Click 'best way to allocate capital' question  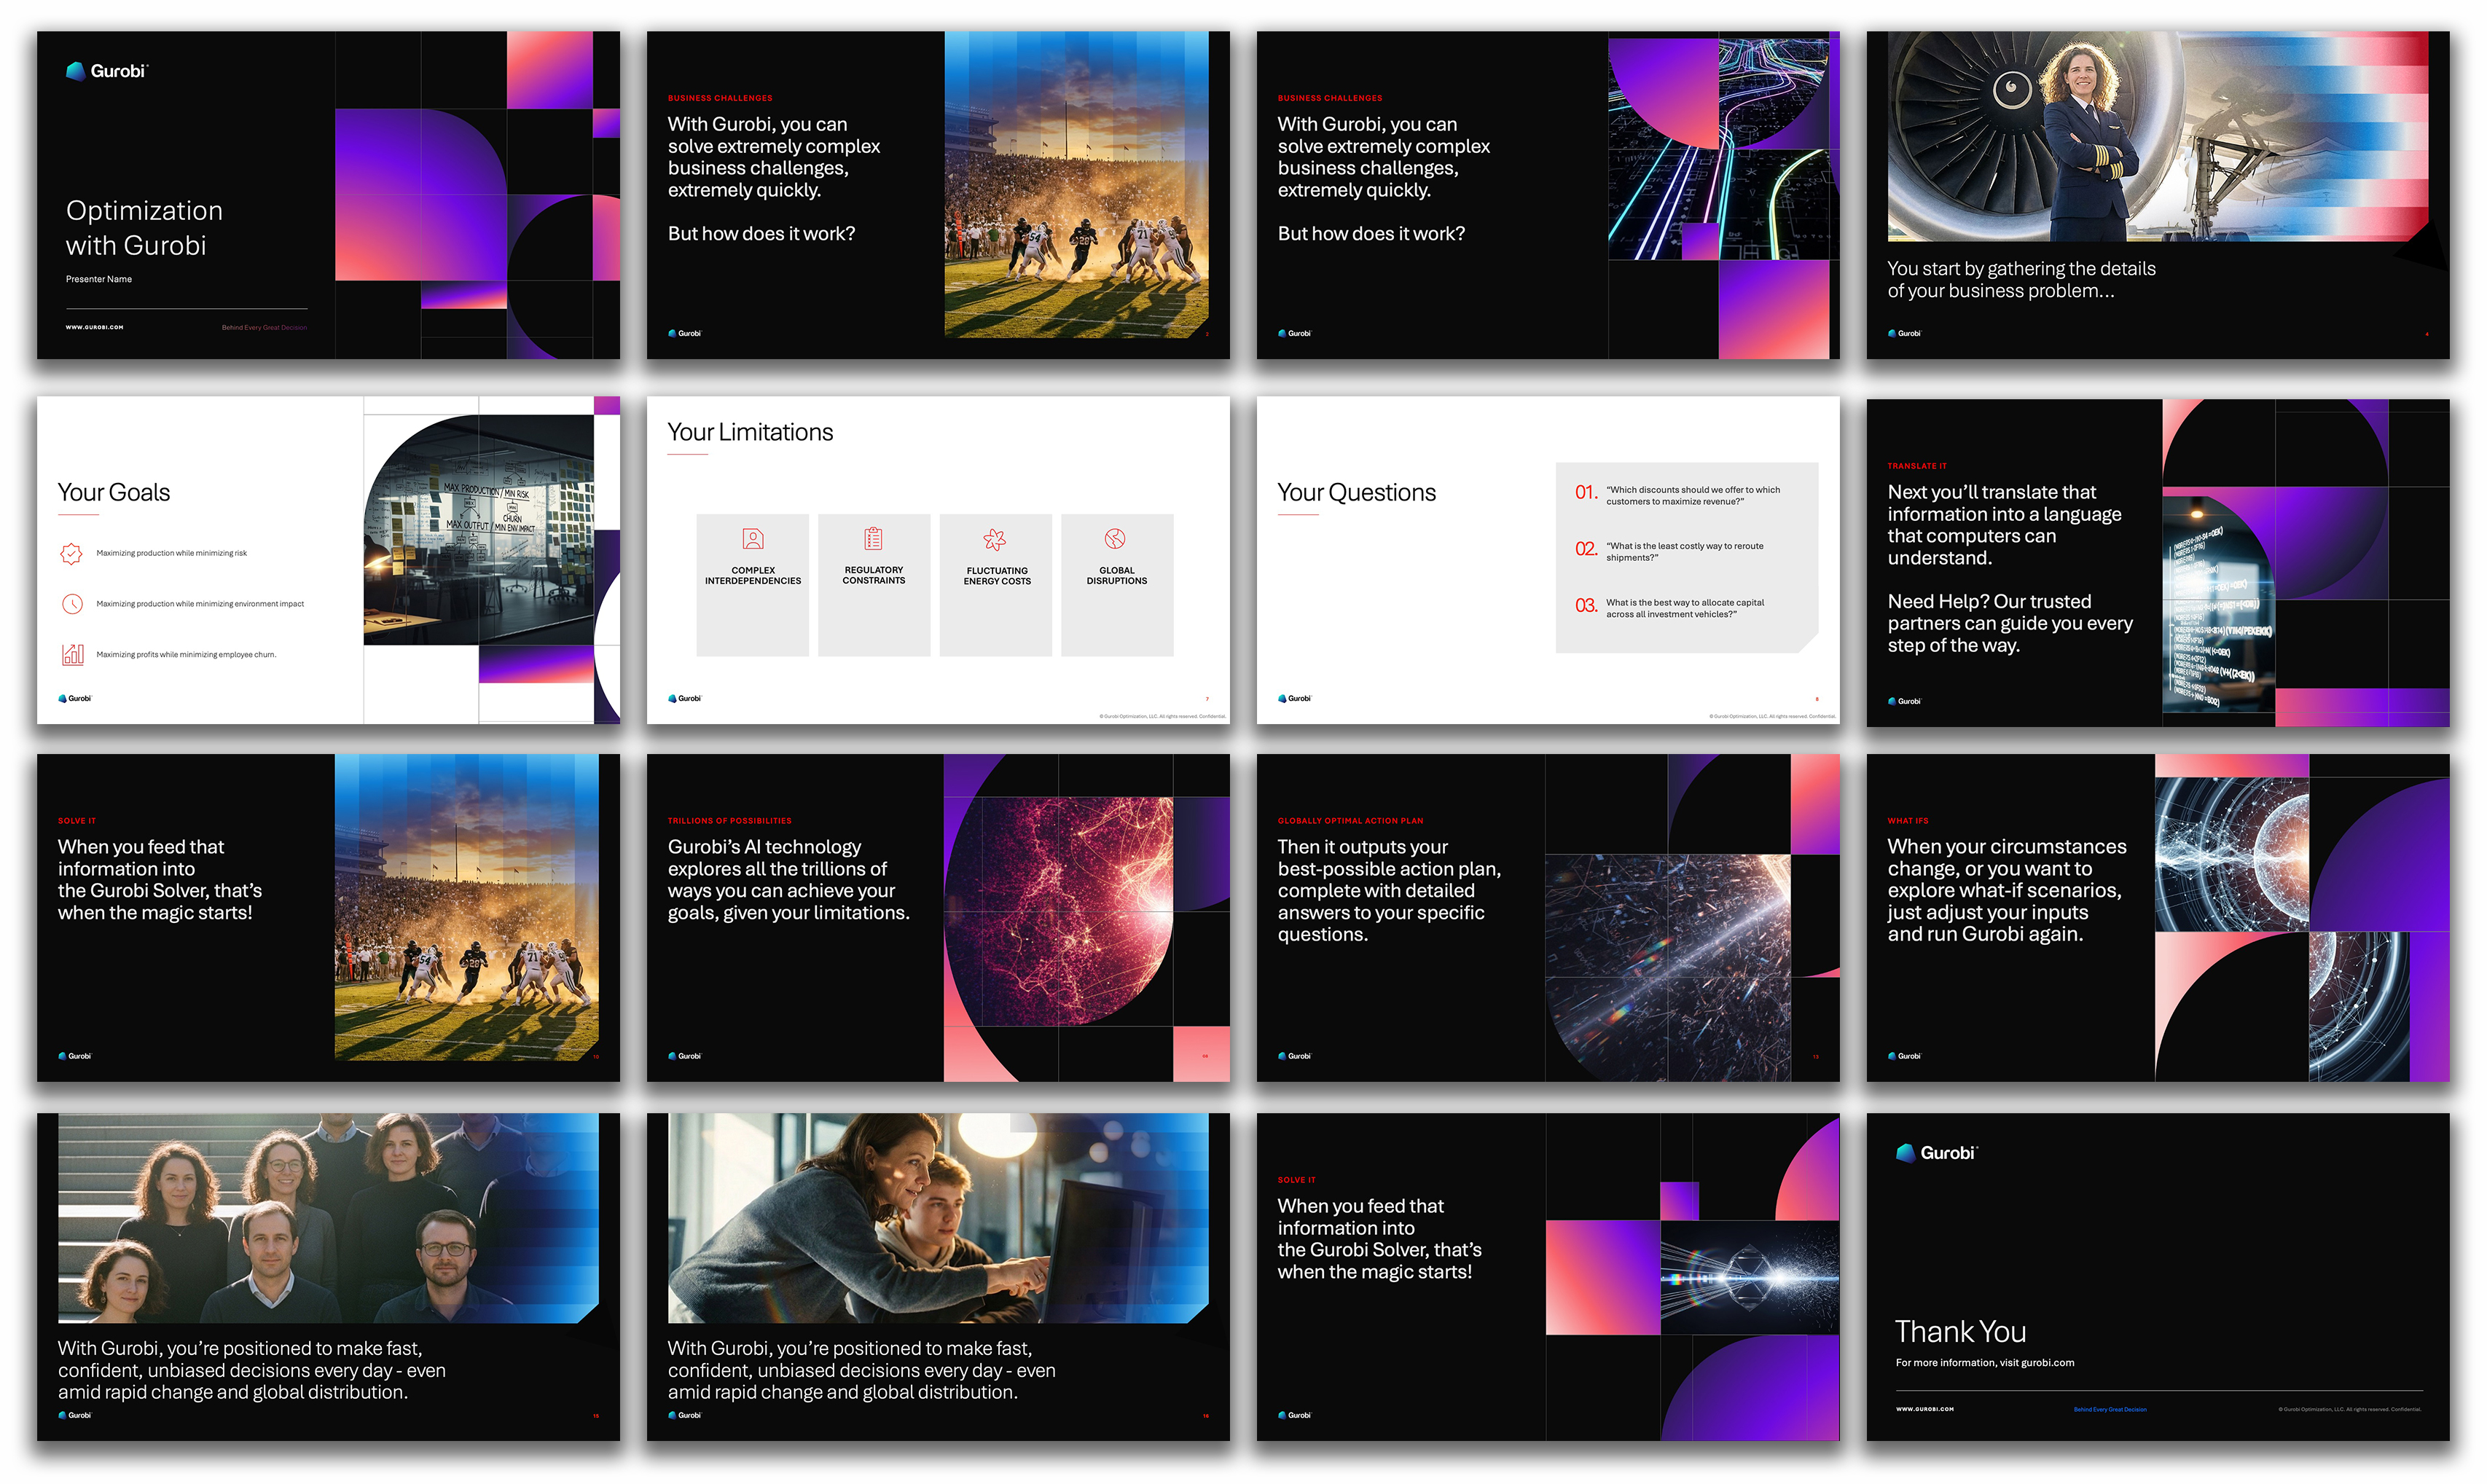coord(1685,608)
